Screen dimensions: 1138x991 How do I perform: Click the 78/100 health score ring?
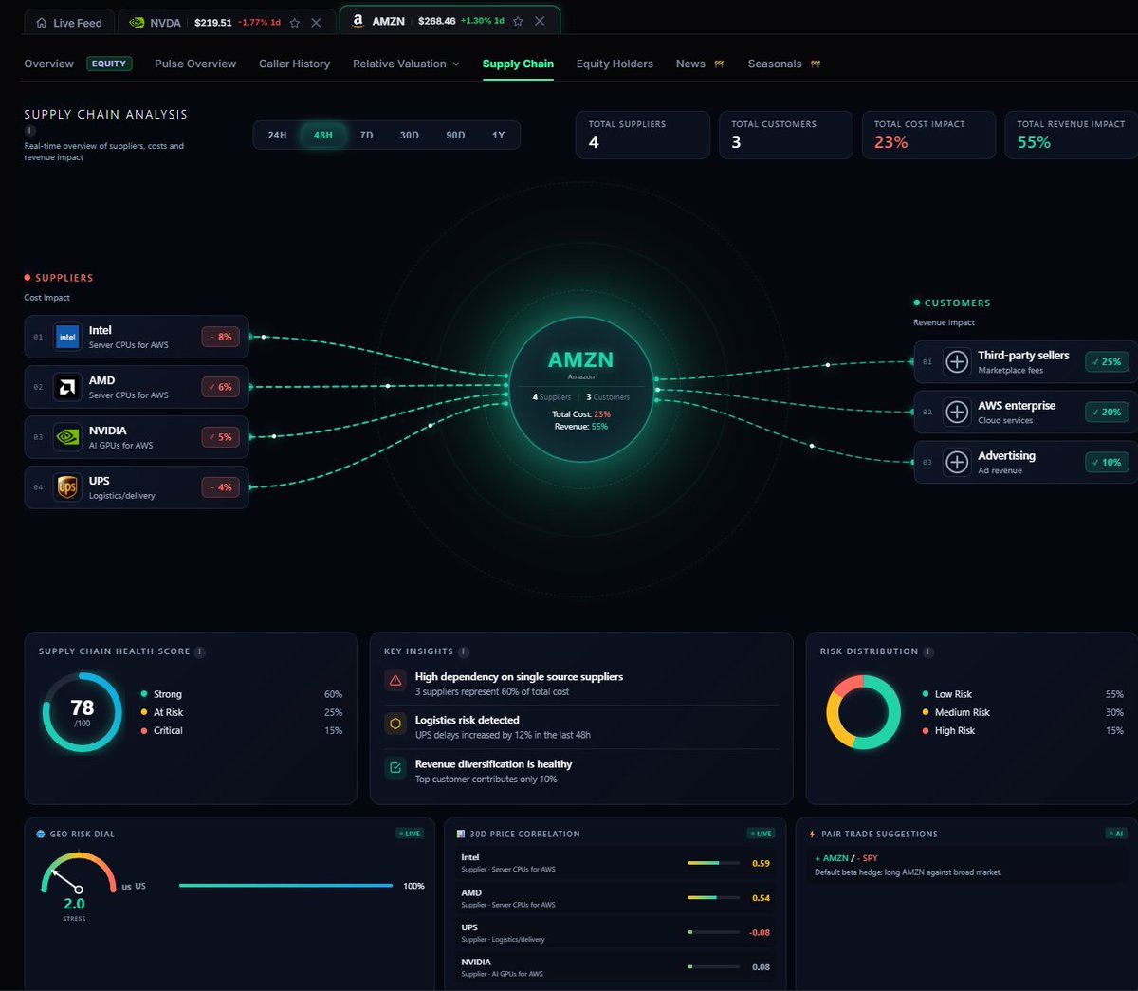83,712
